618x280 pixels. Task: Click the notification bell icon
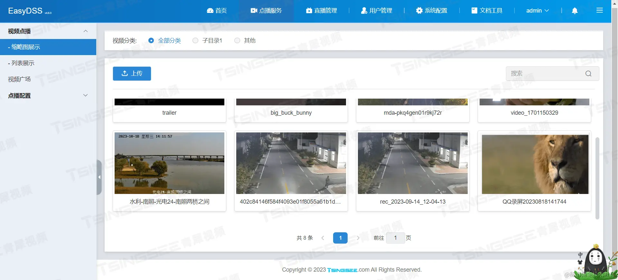tap(575, 11)
